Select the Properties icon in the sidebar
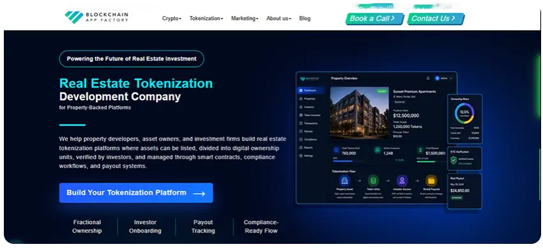This screenshot has height=249, width=543. (x=301, y=99)
